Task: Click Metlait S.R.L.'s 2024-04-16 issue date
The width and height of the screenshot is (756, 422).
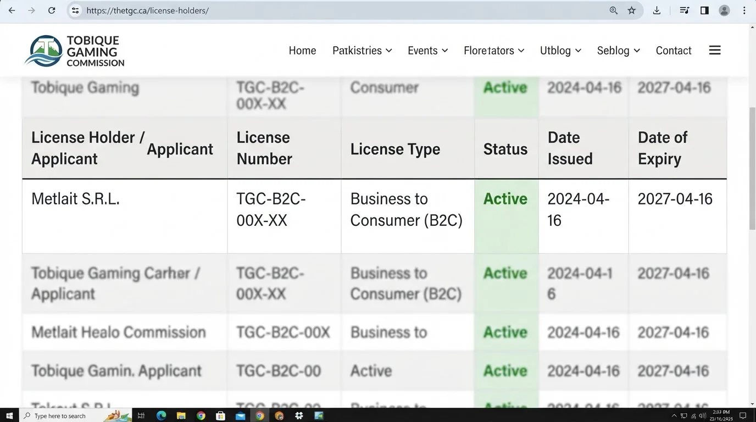Action: pyautogui.click(x=579, y=209)
